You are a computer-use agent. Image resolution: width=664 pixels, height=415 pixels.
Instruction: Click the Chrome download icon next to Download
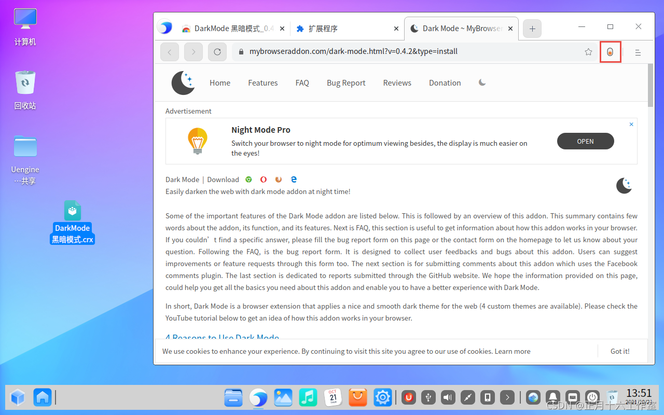(x=249, y=179)
